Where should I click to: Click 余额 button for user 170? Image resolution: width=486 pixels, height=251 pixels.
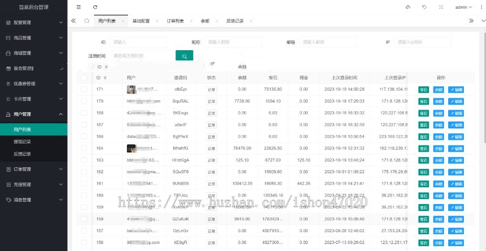(x=438, y=101)
